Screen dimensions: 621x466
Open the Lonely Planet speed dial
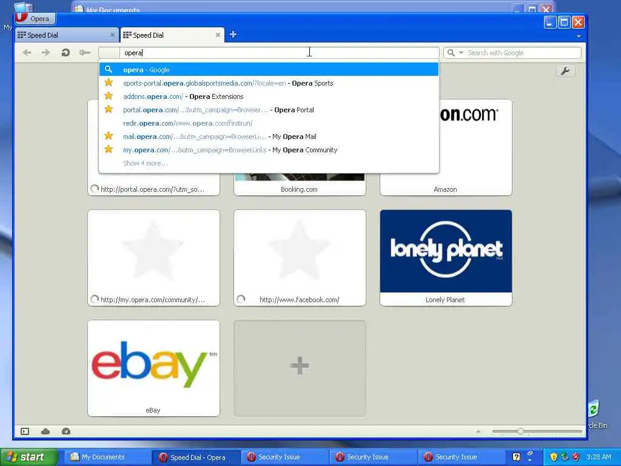(446, 257)
